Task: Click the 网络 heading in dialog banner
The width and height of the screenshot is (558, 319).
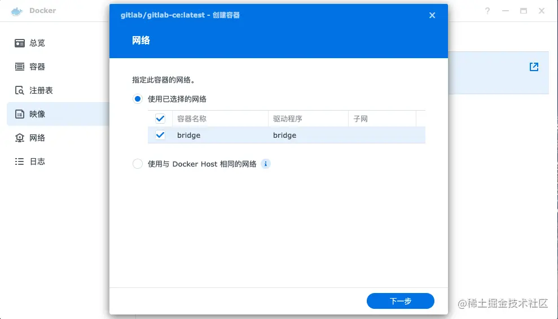Action: 141,41
